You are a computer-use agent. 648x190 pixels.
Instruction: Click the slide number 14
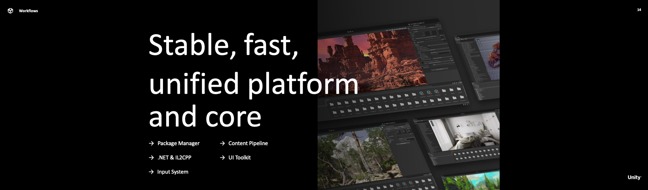click(x=639, y=10)
